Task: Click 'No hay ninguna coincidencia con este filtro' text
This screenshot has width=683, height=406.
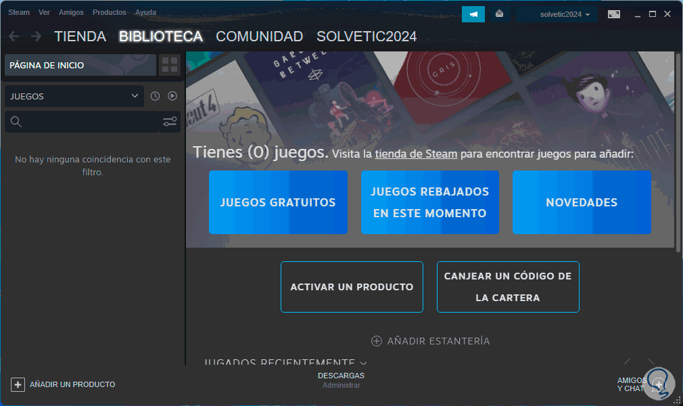Action: pos(93,166)
